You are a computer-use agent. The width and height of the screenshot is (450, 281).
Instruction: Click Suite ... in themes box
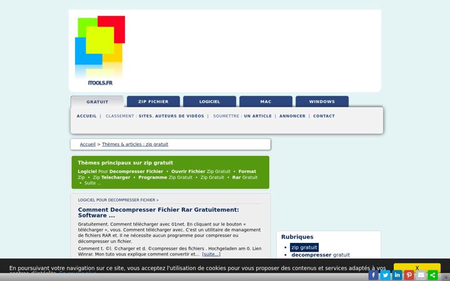[x=92, y=183]
